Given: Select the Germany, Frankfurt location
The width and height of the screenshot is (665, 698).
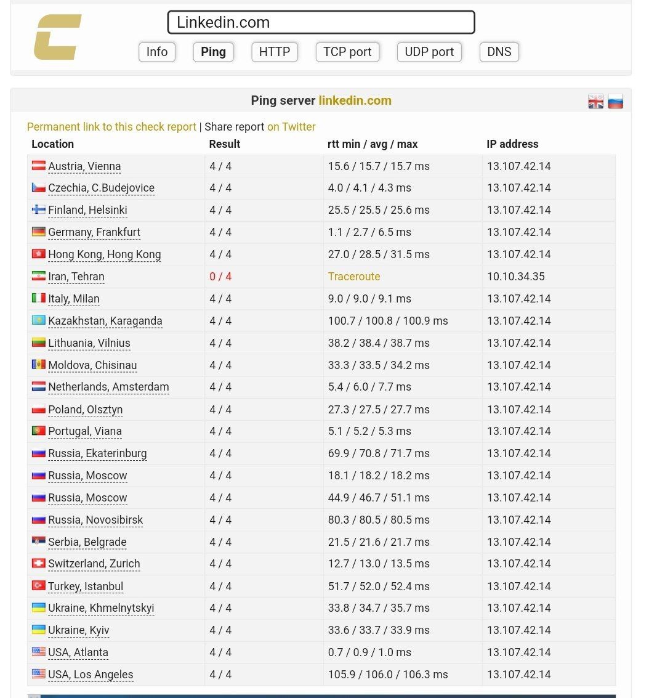Looking at the screenshot, I should (x=94, y=232).
